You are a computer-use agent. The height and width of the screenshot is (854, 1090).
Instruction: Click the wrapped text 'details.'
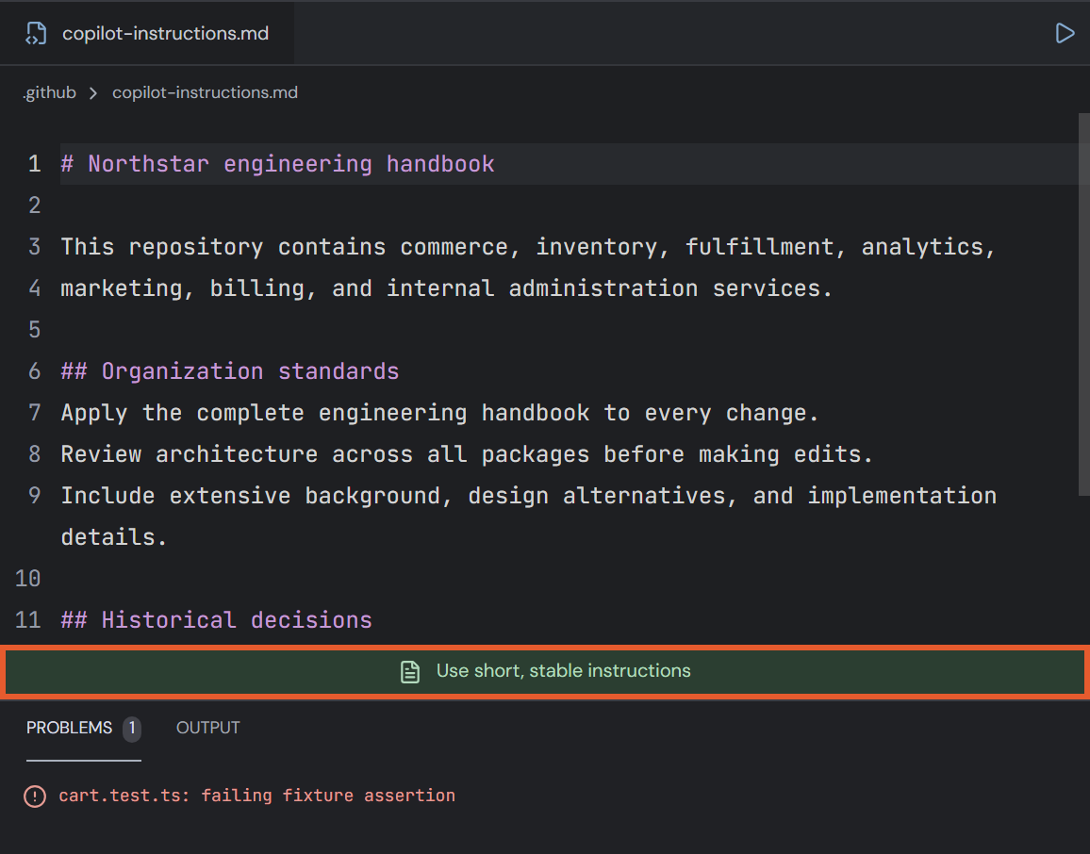click(x=114, y=537)
